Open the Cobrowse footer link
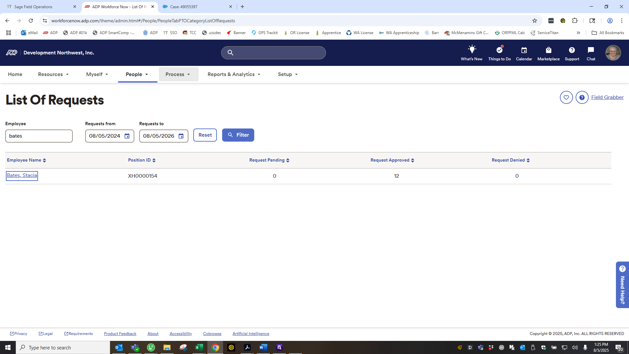Image resolution: width=629 pixels, height=354 pixels. click(x=212, y=334)
